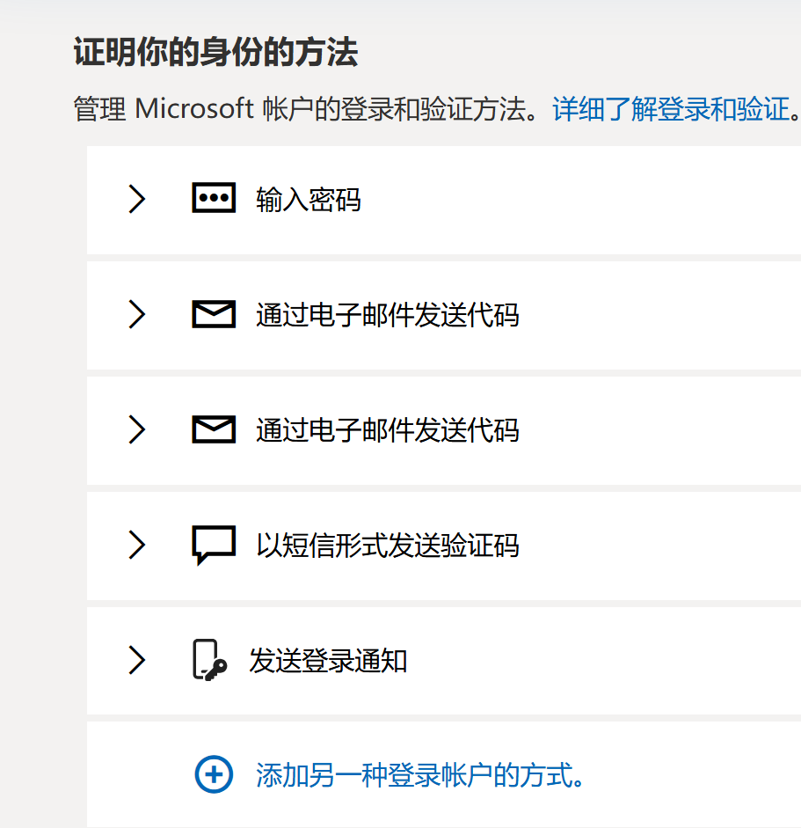Viewport: 801px width, 828px height.
Task: Click the chat bubble icon for 以短信形式发送验证码
Action: (213, 545)
